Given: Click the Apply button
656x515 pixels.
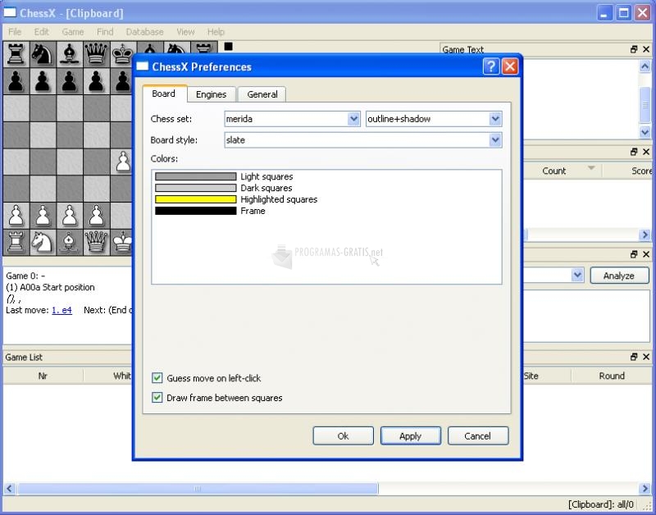Looking at the screenshot, I should (411, 436).
